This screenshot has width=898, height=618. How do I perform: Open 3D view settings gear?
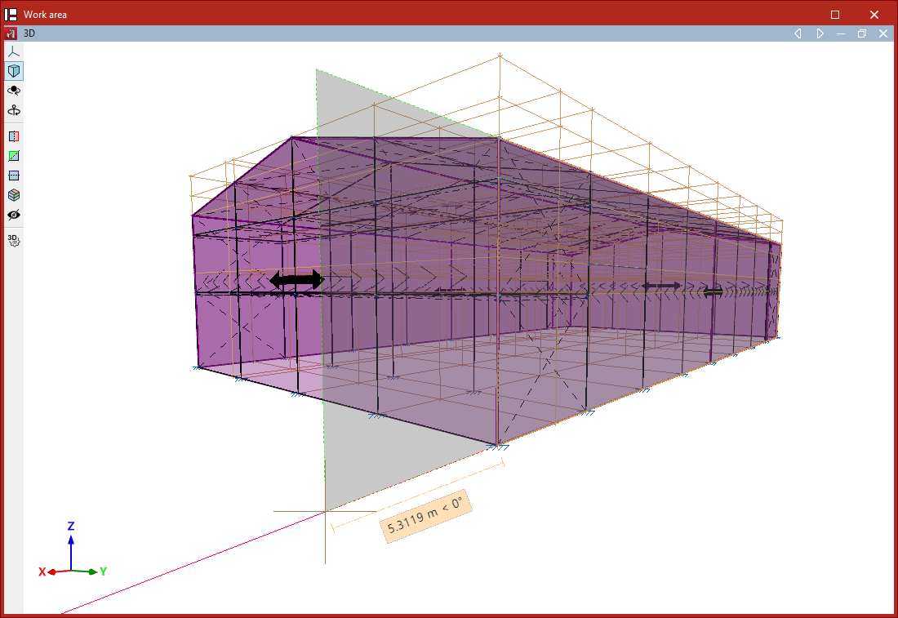[14, 241]
